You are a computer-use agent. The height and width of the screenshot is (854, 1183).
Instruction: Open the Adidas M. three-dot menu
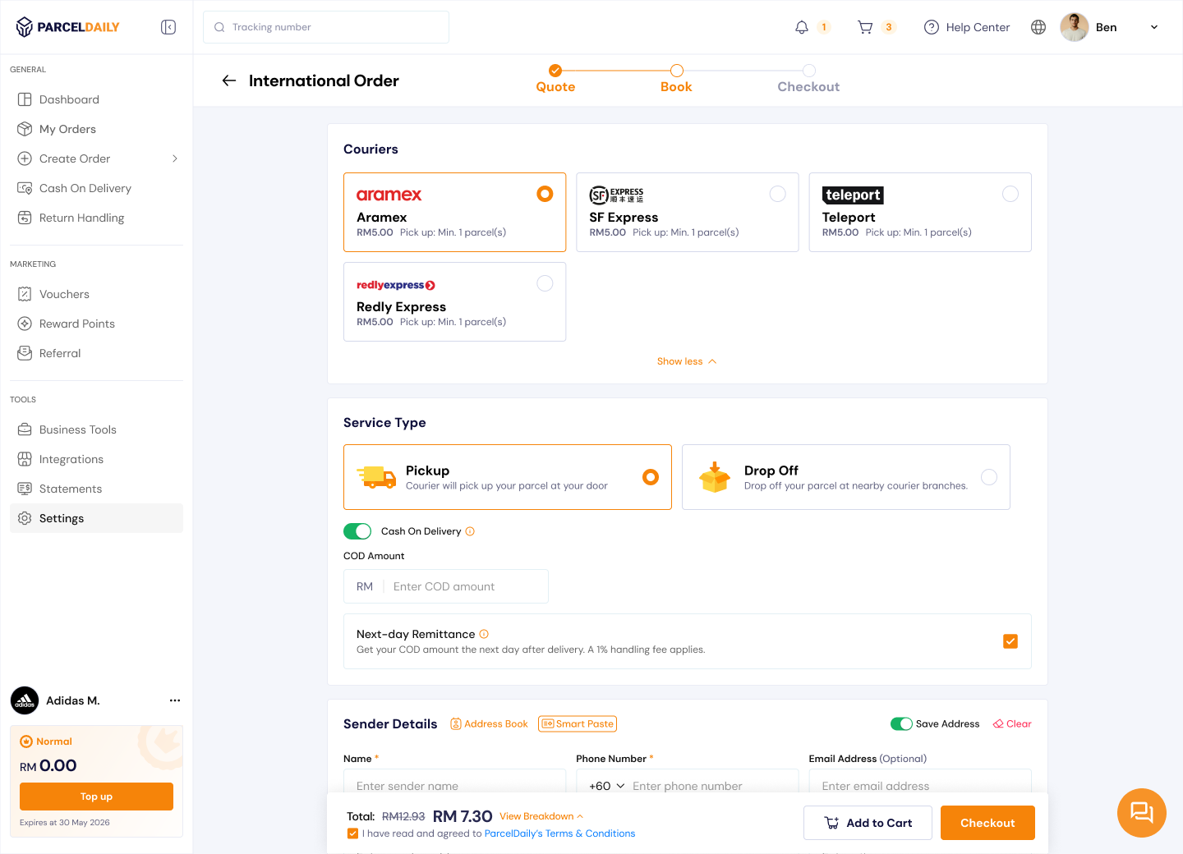point(174,700)
